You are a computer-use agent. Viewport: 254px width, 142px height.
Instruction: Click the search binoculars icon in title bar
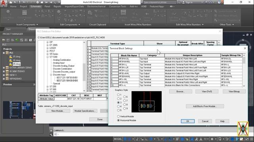point(179,2)
